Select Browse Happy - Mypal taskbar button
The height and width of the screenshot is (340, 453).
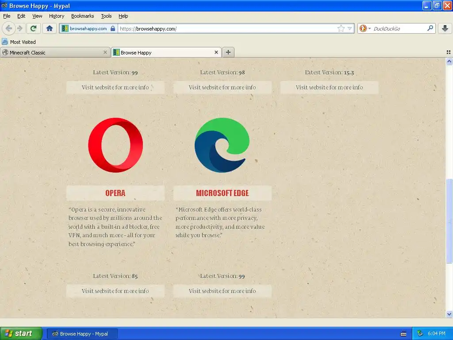coord(82,334)
